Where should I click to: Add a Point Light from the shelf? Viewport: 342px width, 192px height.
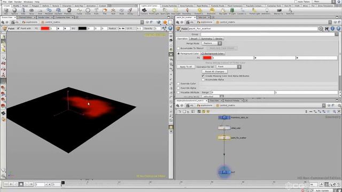pos(154,11)
